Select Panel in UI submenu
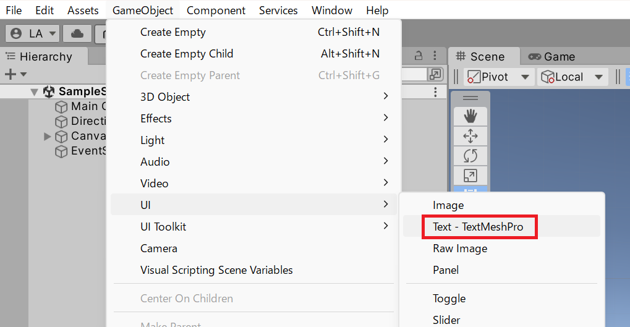This screenshot has height=327, width=630. (x=501, y=270)
